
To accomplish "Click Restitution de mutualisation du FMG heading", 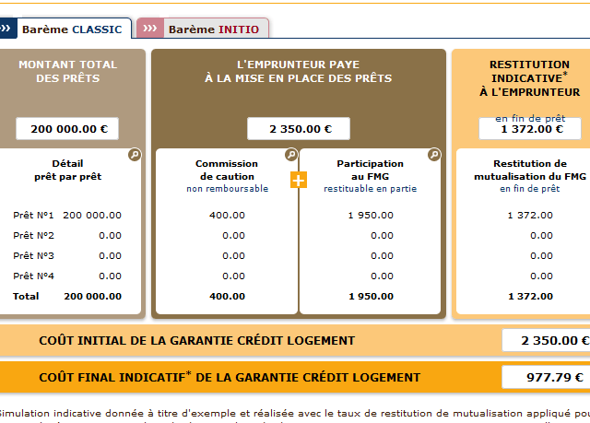I will click(x=529, y=170).
